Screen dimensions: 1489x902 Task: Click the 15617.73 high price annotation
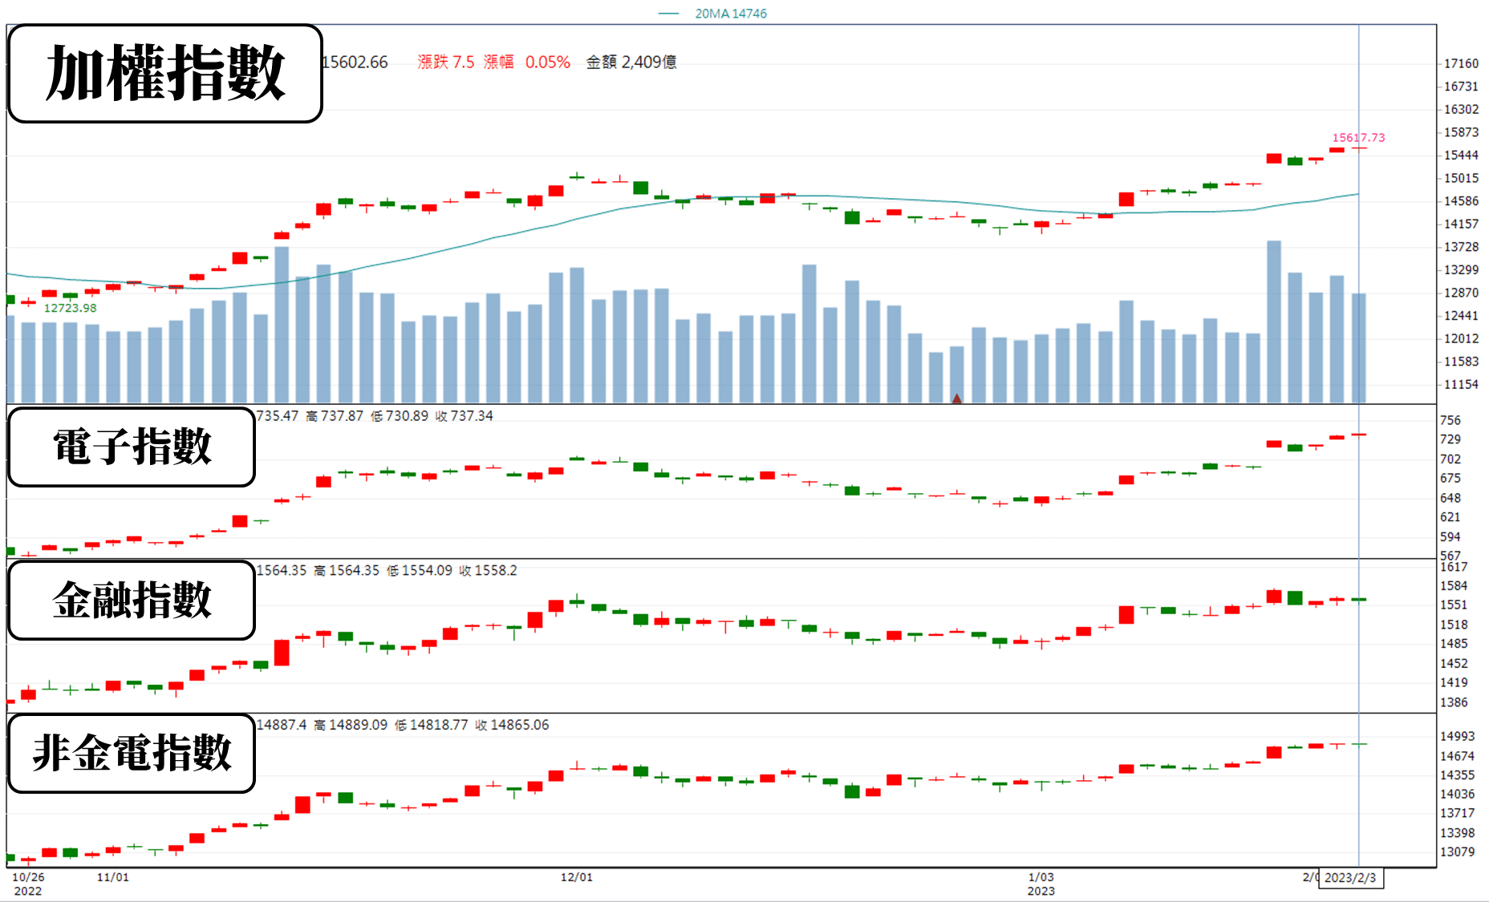tap(1358, 138)
